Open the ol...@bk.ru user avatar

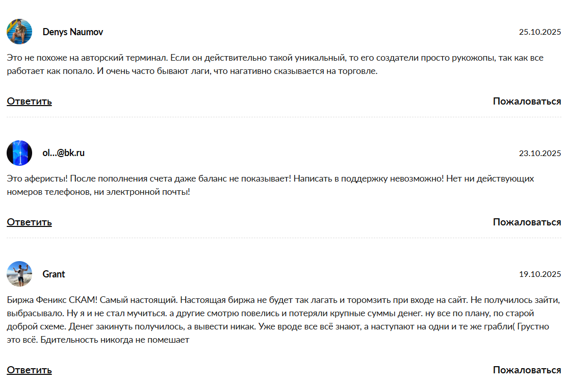pos(19,153)
